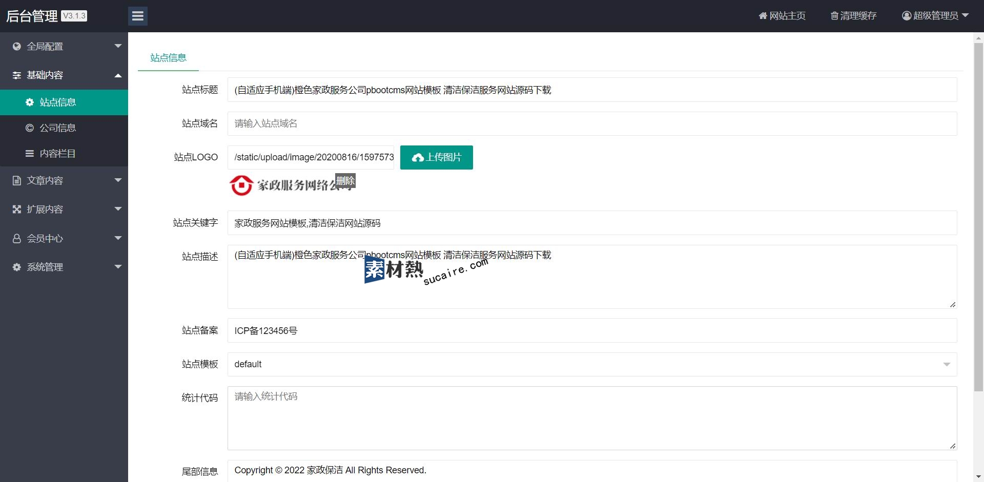Click the page vertical scrollbar thumb

(x=978, y=217)
